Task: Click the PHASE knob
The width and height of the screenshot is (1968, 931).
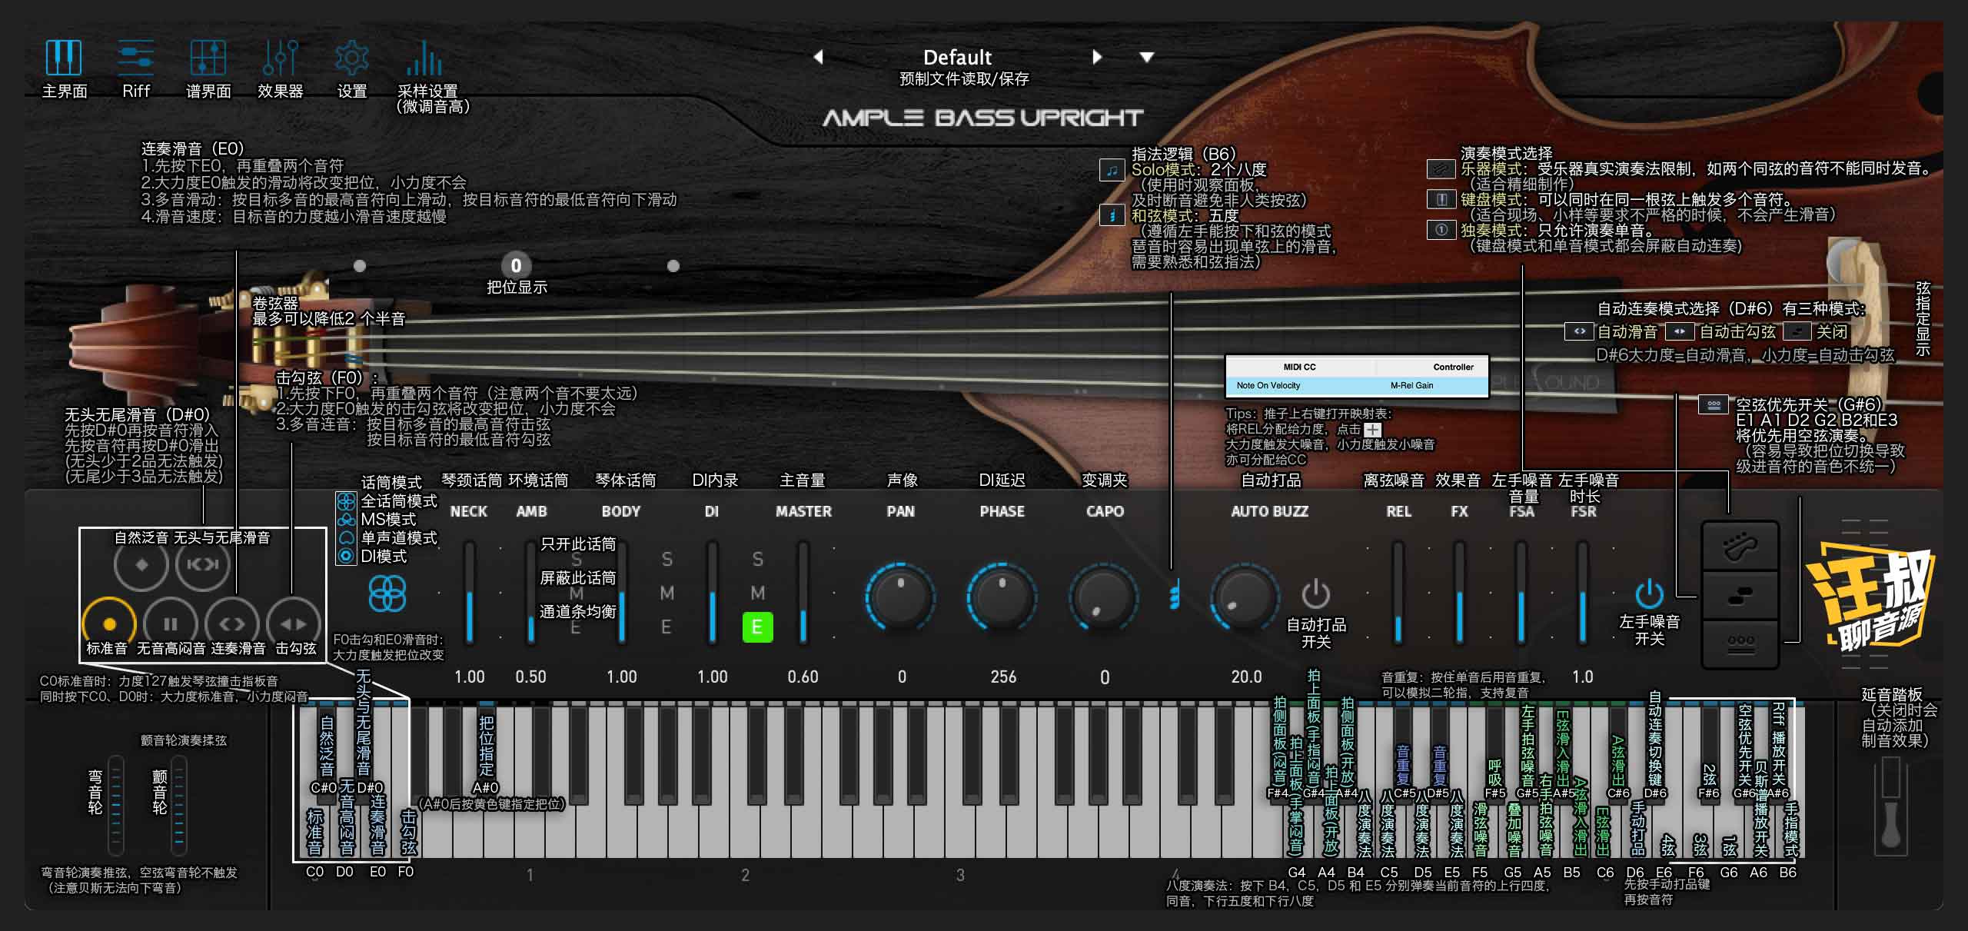Action: click(x=1002, y=597)
